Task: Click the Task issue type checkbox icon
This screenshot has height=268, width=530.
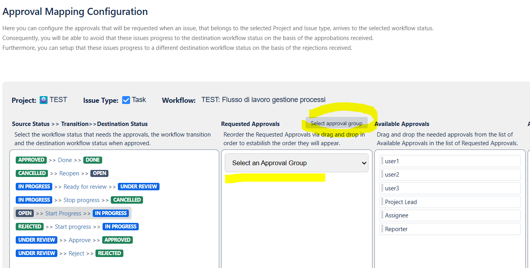Action: (126, 100)
